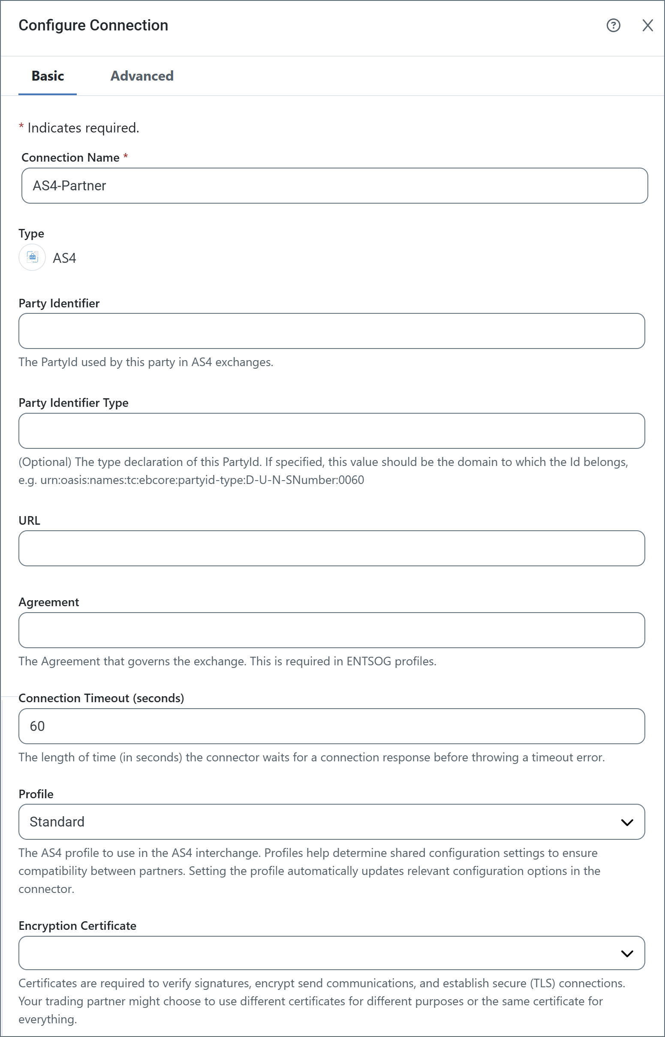This screenshot has height=1037, width=665.
Task: Click the Connection Timeout (seconds) label
Action: 101,698
